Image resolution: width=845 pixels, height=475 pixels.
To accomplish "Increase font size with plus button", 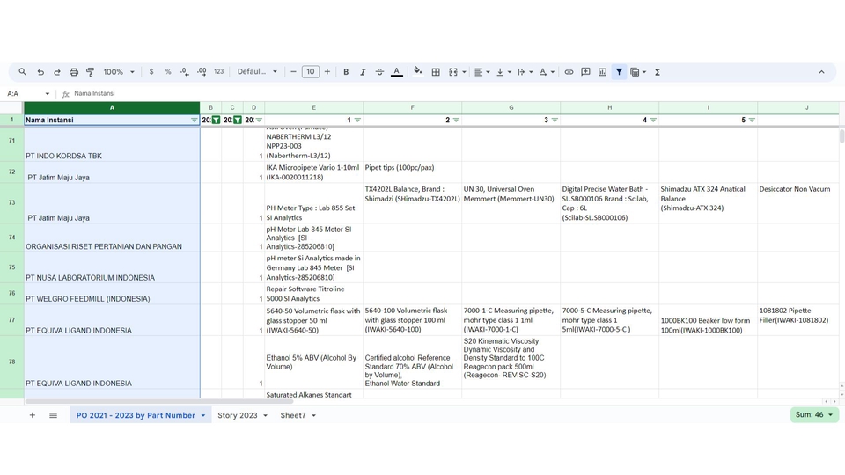I will [327, 71].
